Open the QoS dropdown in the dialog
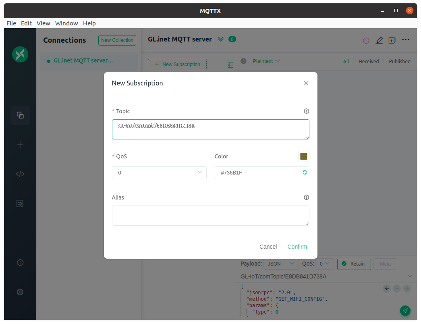Viewport: 421px width, 324px height. coord(159,173)
